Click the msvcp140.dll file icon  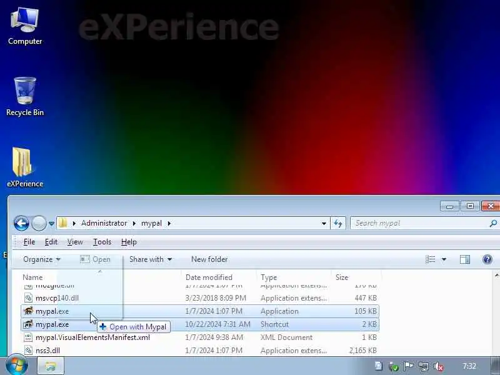[28, 298]
